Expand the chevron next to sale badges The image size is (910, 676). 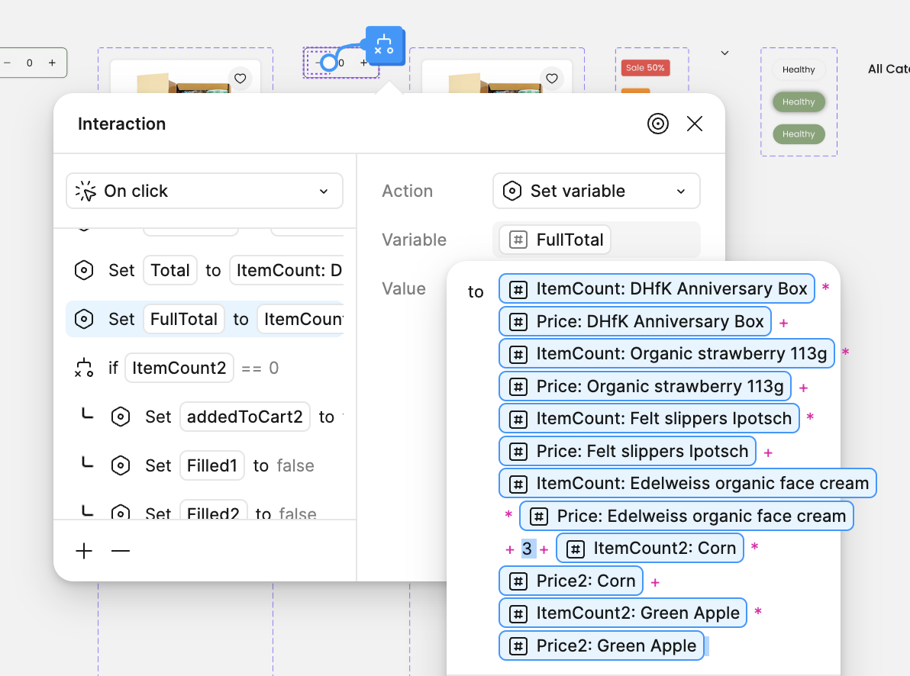pyautogui.click(x=724, y=53)
